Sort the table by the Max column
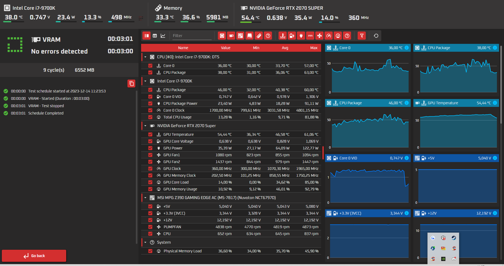The height and width of the screenshot is (266, 504). click(314, 48)
